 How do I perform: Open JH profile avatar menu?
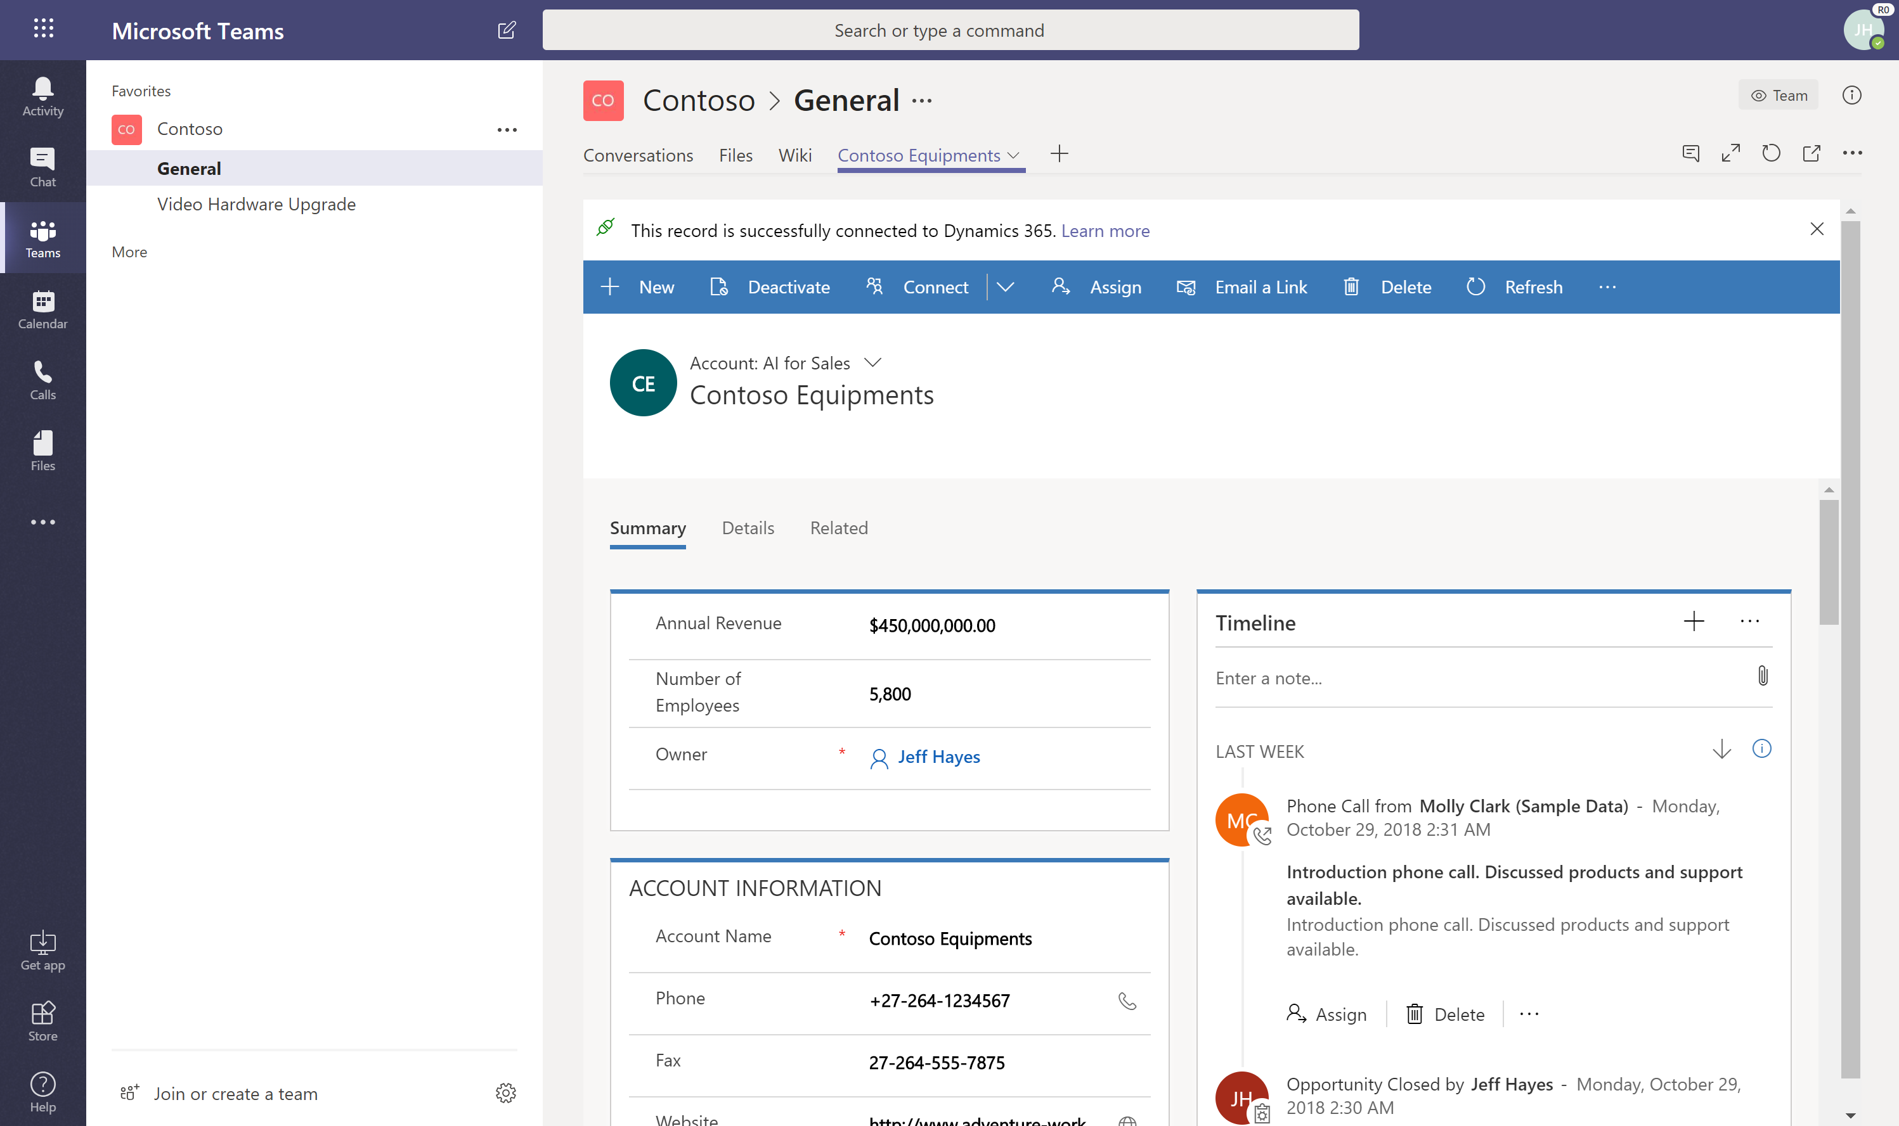click(1863, 30)
